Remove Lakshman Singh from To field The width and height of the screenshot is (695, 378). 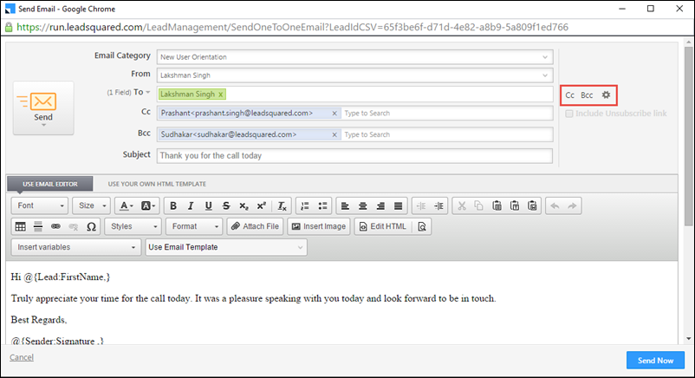[220, 94]
